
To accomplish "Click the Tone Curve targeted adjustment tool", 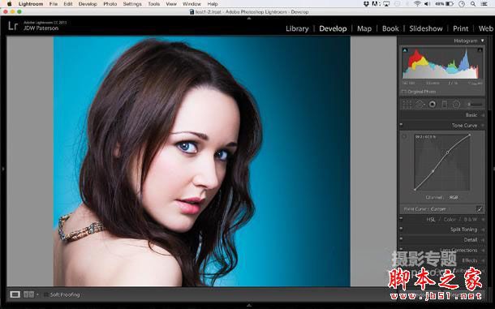I will point(404,137).
